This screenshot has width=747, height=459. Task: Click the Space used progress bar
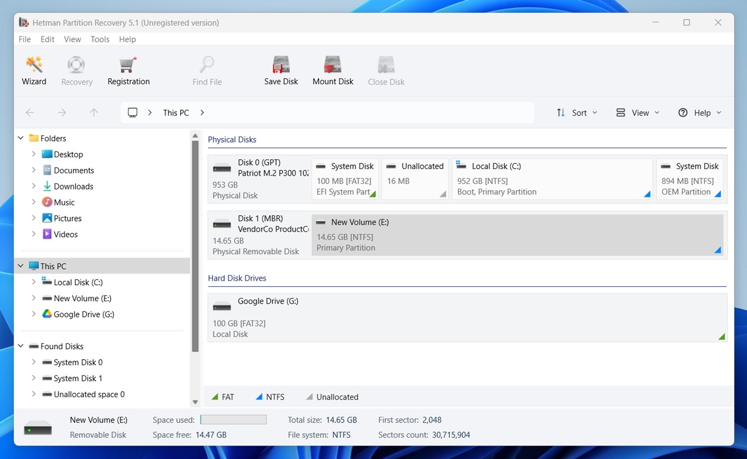[233, 419]
